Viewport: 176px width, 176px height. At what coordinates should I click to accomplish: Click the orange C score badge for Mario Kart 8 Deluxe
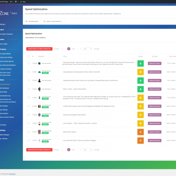point(140,132)
